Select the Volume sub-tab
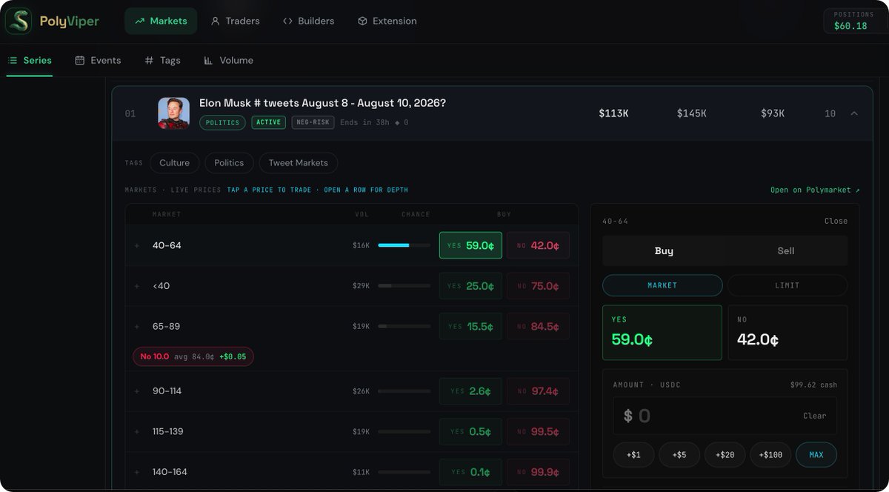Image resolution: width=889 pixels, height=492 pixels. (228, 60)
